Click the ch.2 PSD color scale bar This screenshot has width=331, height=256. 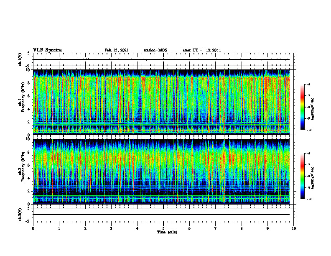pos(302,176)
